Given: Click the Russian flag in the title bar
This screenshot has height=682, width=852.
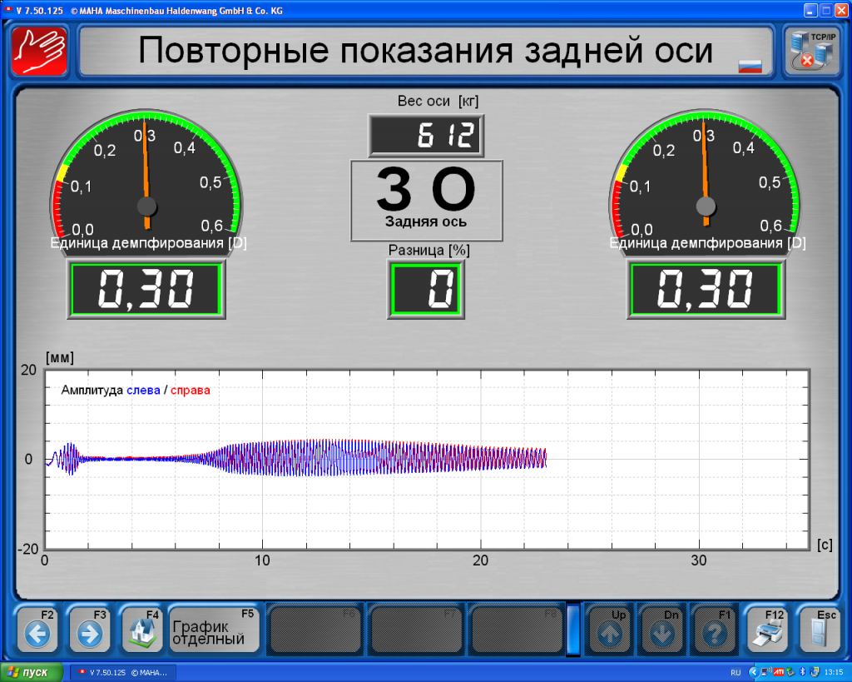Looking at the screenshot, I should (x=748, y=64).
